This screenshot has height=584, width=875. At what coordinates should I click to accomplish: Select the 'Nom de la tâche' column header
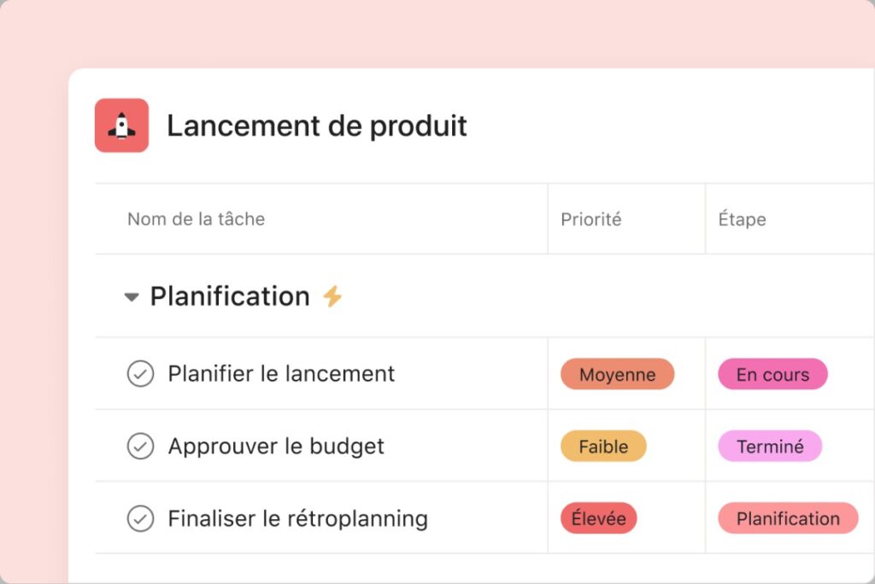click(196, 219)
